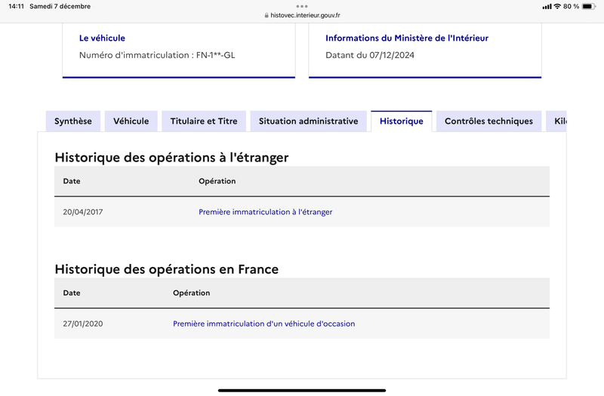This screenshot has width=604, height=396.
Task: Open the Titulaire et Titre tab
Action: point(204,121)
